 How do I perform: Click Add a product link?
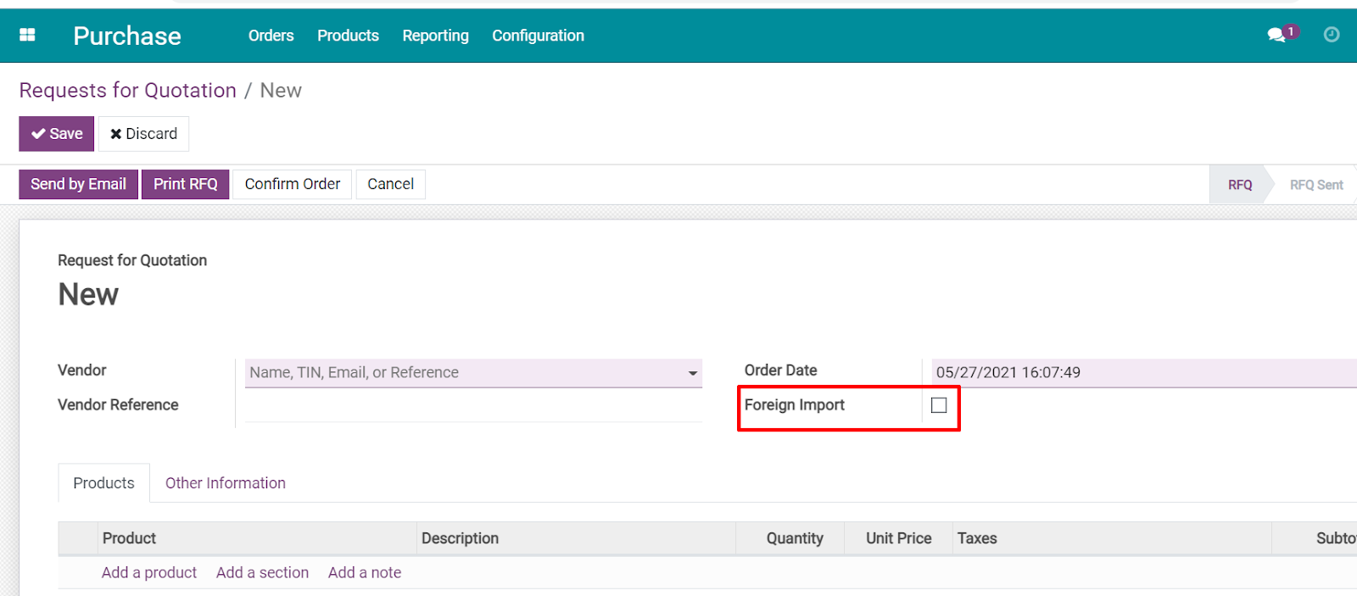[149, 573]
